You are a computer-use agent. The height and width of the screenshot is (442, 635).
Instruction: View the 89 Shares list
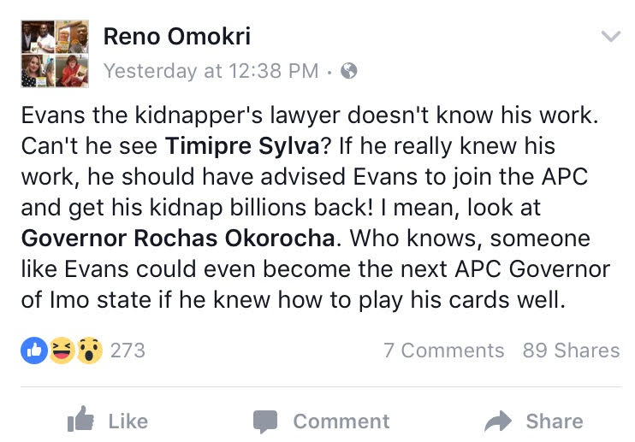tap(571, 351)
